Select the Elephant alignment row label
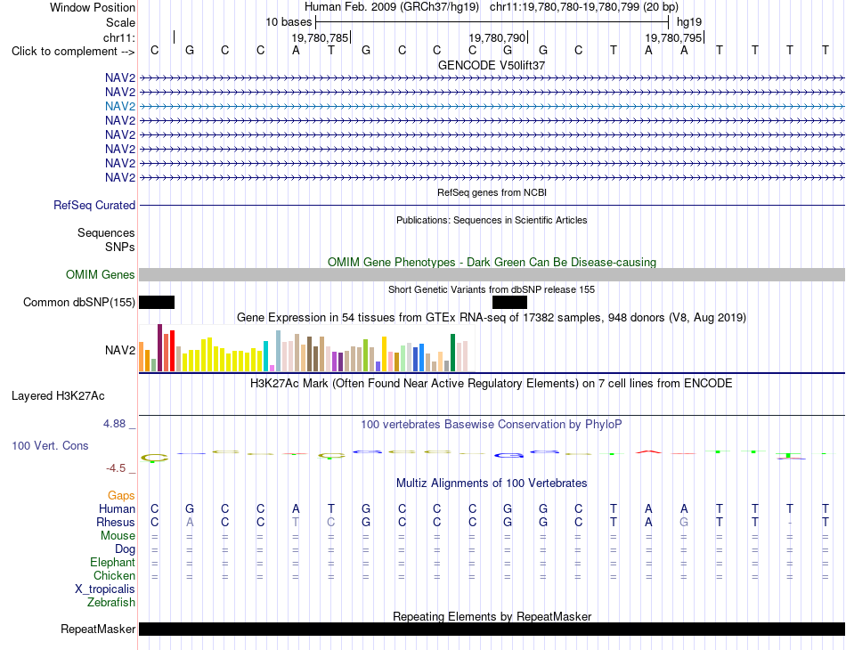The height and width of the screenshot is (650, 846). pyautogui.click(x=112, y=562)
